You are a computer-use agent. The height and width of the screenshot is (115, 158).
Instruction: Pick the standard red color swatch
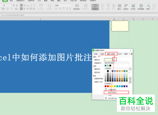click(x=108, y=86)
